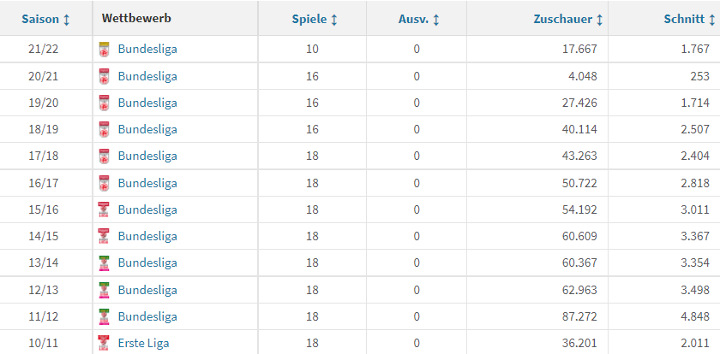Click the 21/22 season cell
Image resolution: width=720 pixels, height=354 pixels.
click(x=44, y=49)
